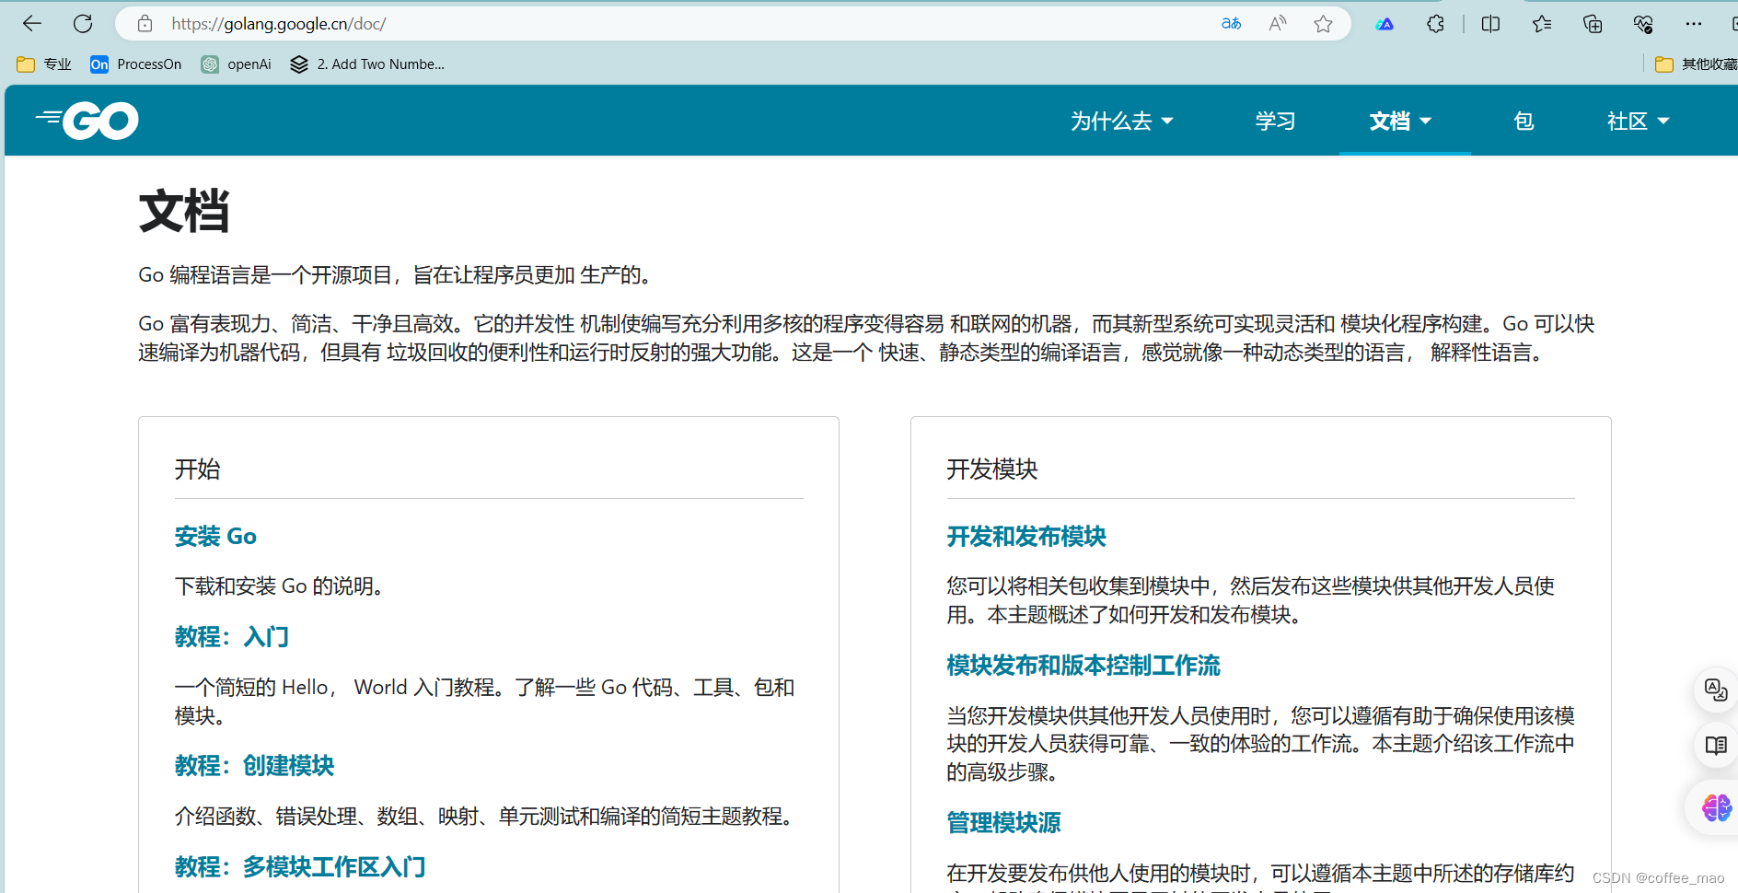The image size is (1738, 893).
Task: Open the ProcessOn bookmark
Action: click(136, 64)
